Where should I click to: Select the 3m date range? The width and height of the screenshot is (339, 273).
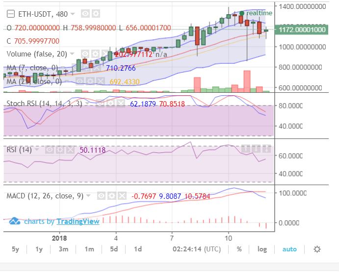(x=63, y=249)
